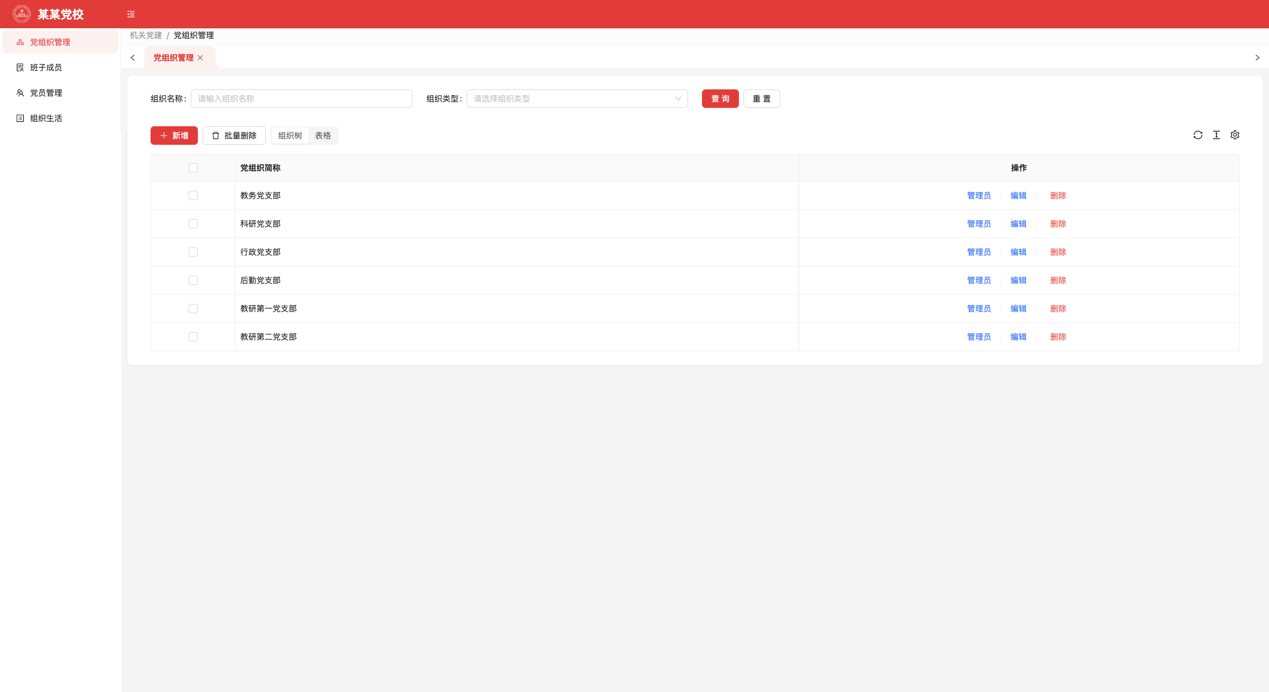Open table density settings icon

pyautogui.click(x=1217, y=135)
